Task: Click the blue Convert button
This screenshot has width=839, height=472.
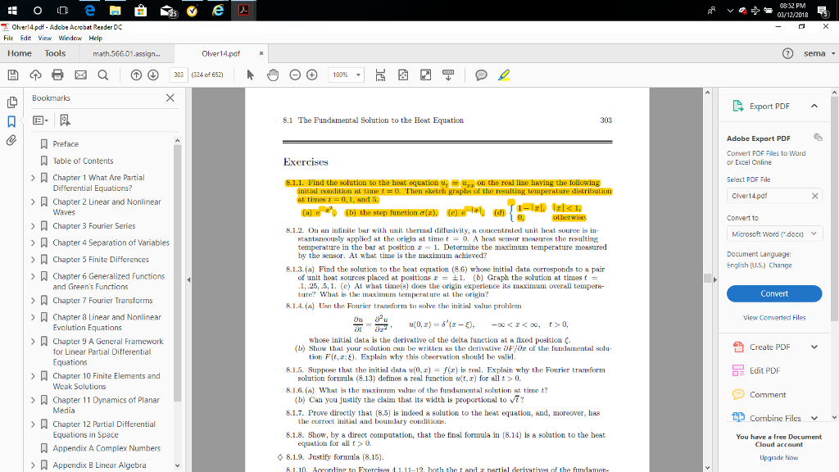Action: point(773,293)
